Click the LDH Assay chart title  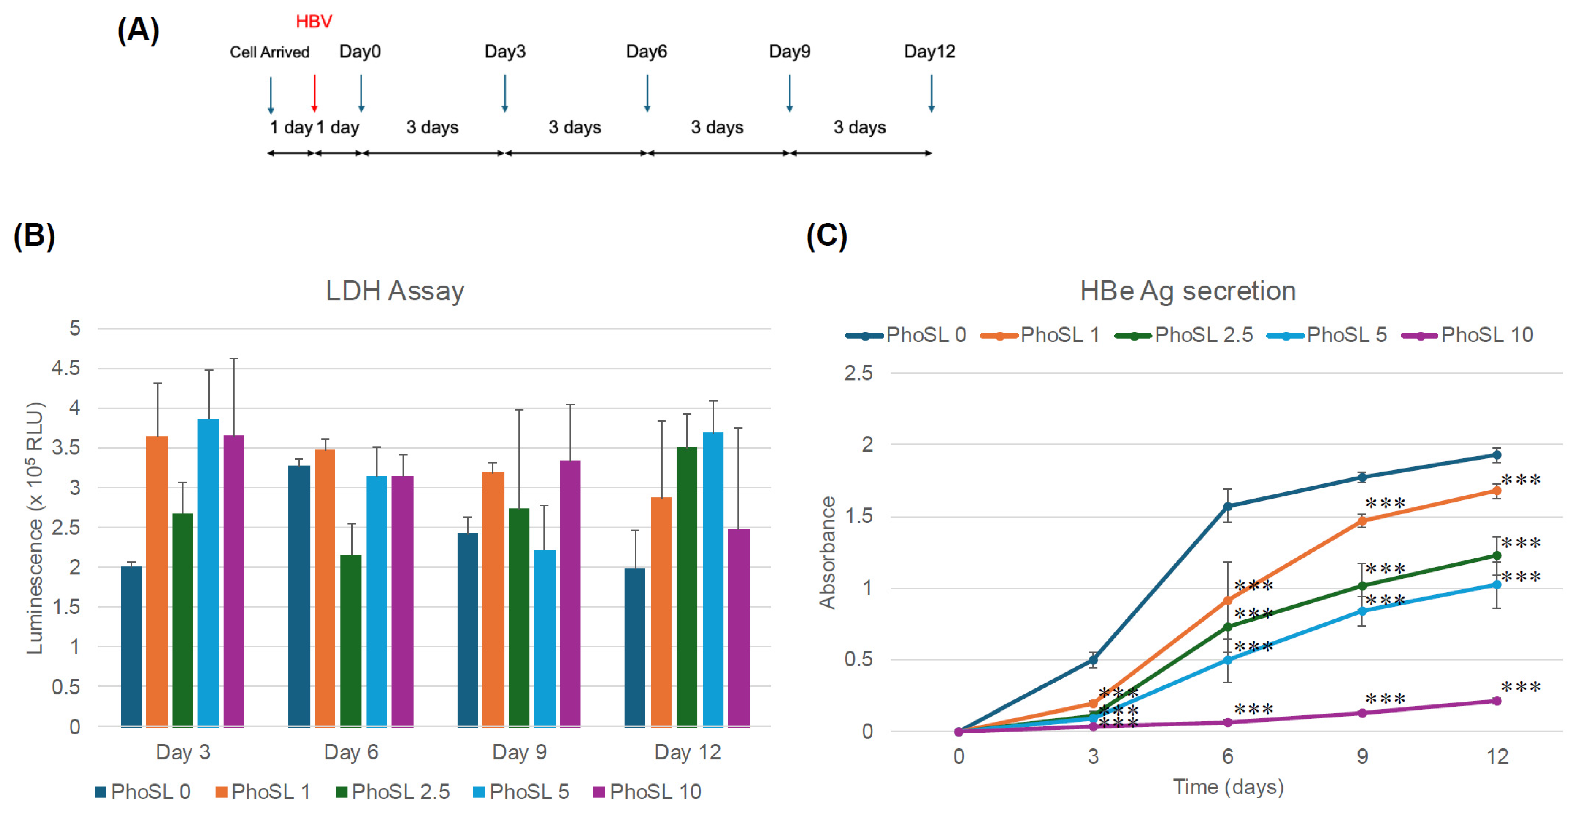[395, 290]
